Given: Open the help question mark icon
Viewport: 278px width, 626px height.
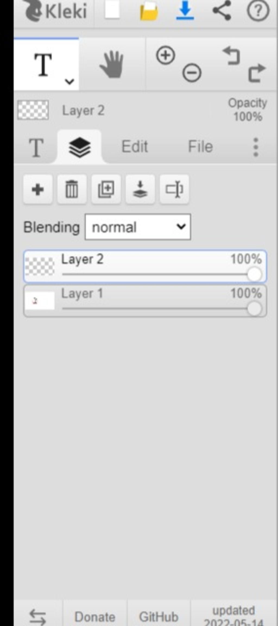Looking at the screenshot, I should point(258,10).
